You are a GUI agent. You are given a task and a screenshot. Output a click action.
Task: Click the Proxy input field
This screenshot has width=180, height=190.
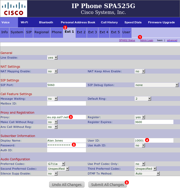click(x=66, y=117)
